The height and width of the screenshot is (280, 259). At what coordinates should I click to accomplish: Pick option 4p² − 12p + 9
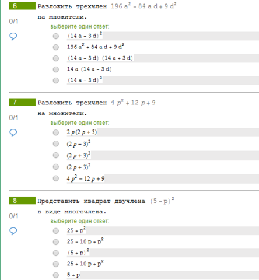(x=56, y=178)
